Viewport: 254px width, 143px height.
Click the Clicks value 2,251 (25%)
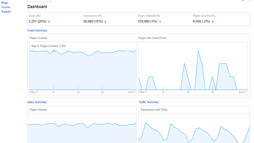[37, 21]
